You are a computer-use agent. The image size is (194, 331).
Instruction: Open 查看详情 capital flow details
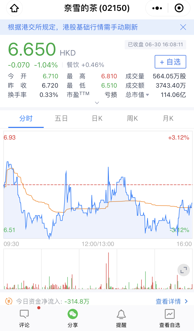point(172,301)
